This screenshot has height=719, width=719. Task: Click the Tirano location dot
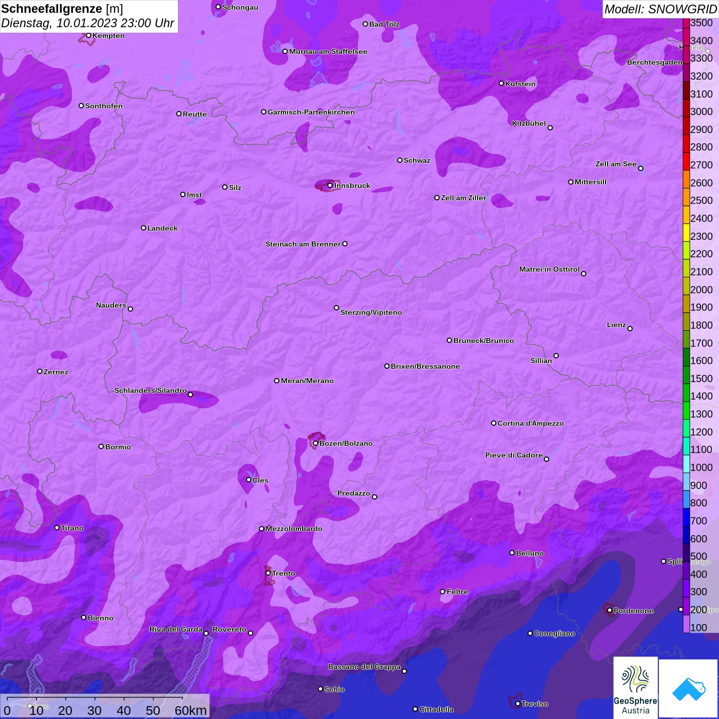[x=57, y=527]
